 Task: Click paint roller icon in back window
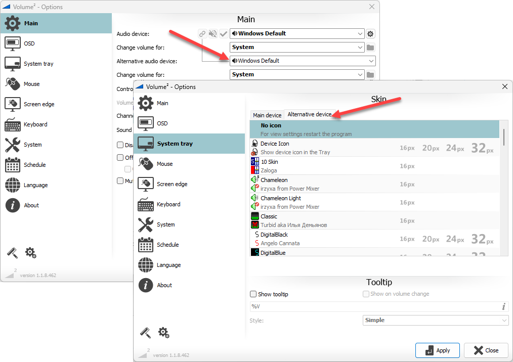13,253
